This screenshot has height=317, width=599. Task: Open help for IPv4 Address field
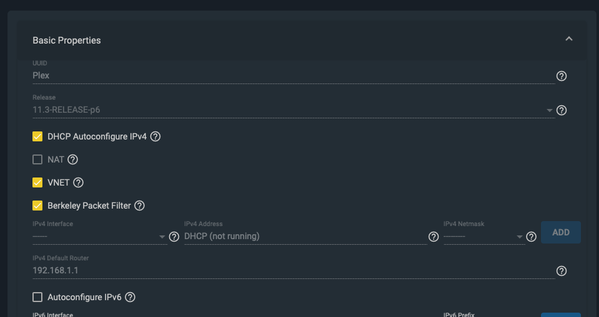tap(433, 237)
